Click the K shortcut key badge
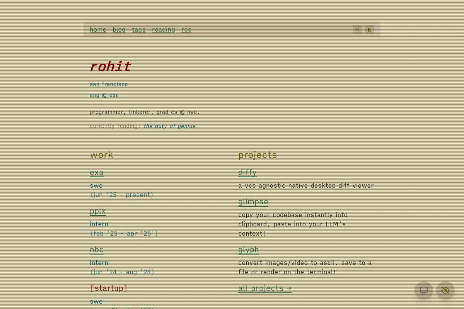464x309 pixels. pyautogui.click(x=370, y=30)
